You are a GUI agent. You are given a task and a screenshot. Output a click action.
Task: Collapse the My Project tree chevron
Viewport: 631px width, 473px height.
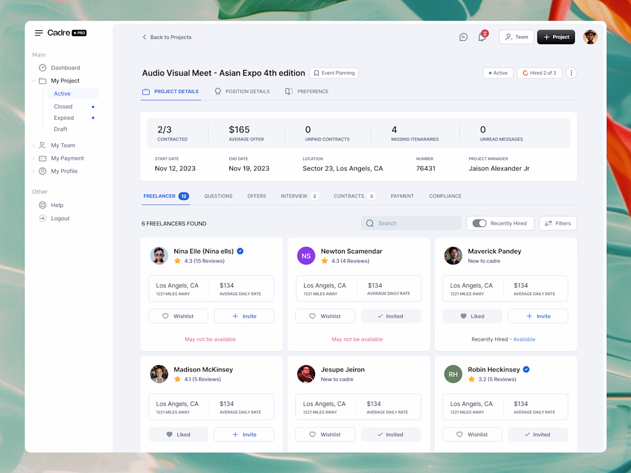33,81
